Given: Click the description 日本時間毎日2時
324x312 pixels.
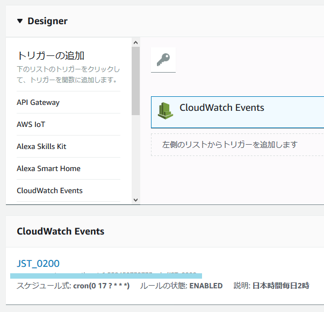Looking at the screenshot, I should pos(280,286).
